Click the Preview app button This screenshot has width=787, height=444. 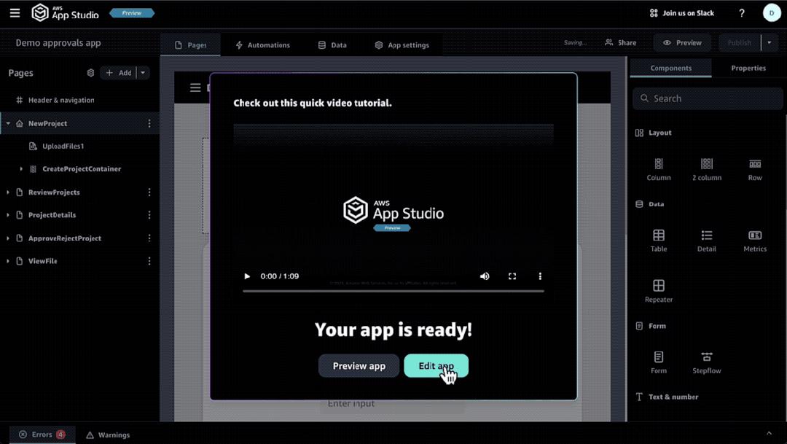pyautogui.click(x=359, y=366)
